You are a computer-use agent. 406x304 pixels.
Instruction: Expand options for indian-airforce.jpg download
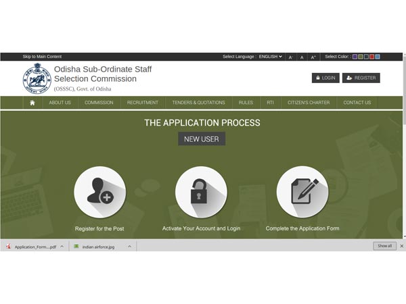coord(128,247)
